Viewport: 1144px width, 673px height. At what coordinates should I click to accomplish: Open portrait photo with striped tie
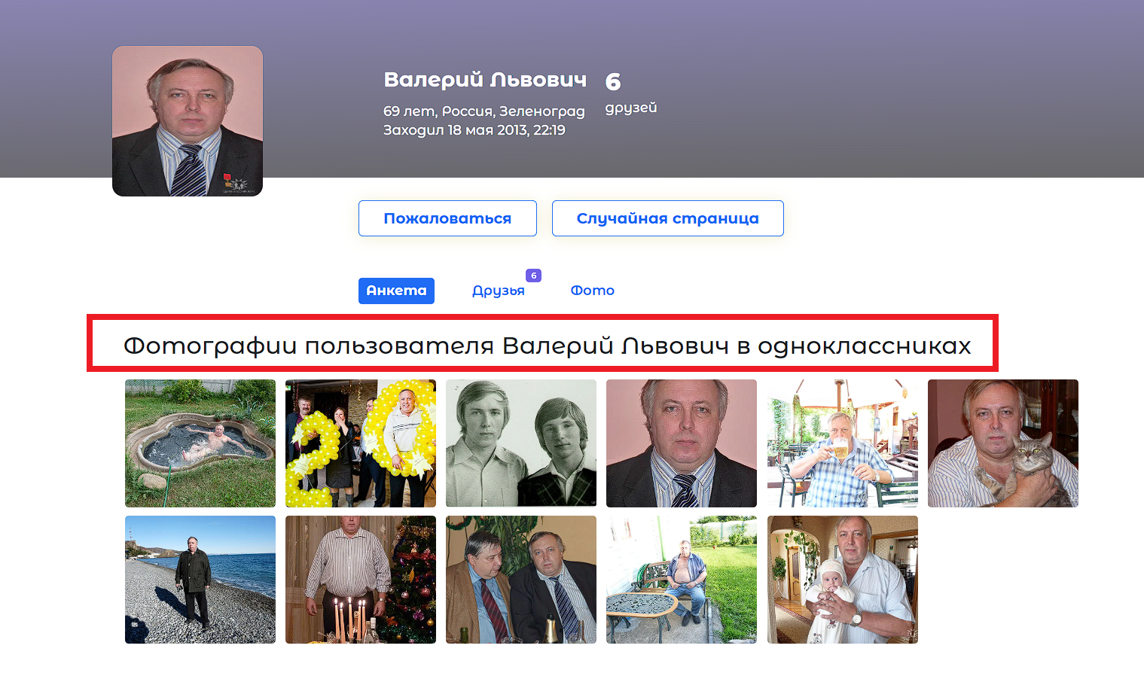tap(682, 443)
